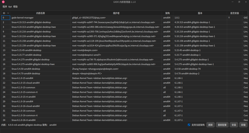Image resolution: width=249 pixels, height=133 pixels.
Task: Click maintainer deepin <deepin@deepin-PC>
Action: click(87, 73)
